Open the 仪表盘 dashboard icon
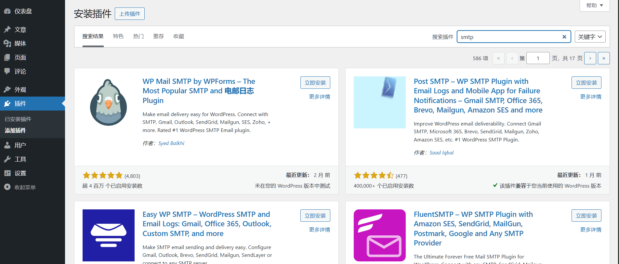The width and height of the screenshot is (619, 264). (x=7, y=11)
